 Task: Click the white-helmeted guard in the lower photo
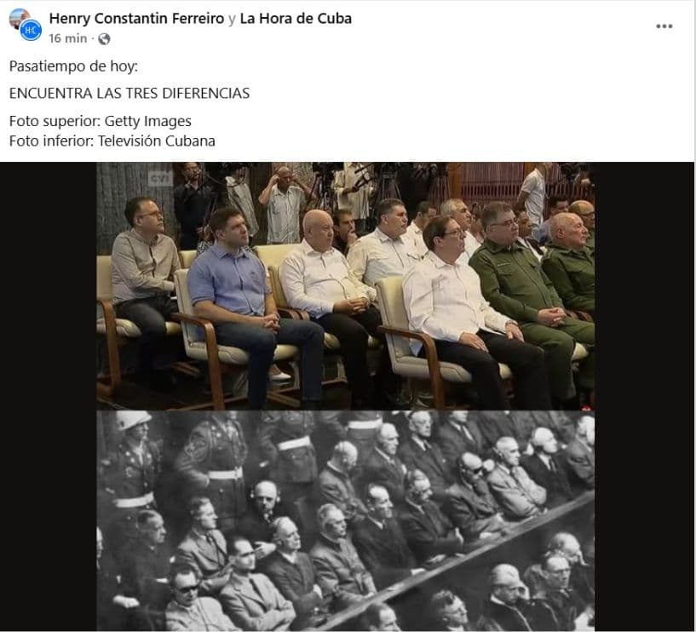(x=131, y=462)
